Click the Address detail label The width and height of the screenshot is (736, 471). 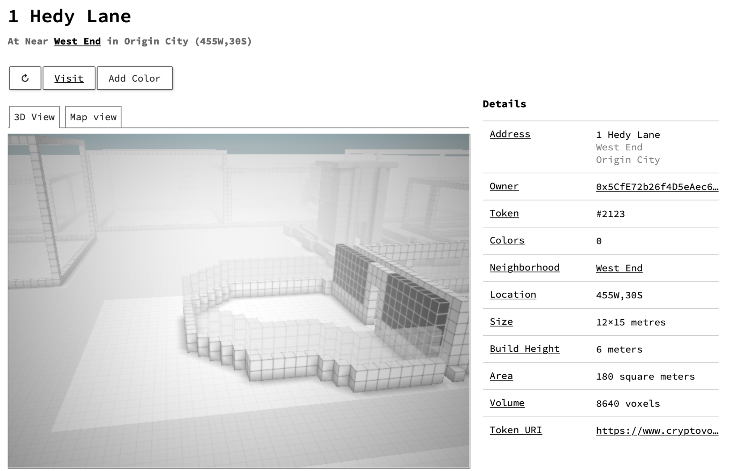(510, 134)
